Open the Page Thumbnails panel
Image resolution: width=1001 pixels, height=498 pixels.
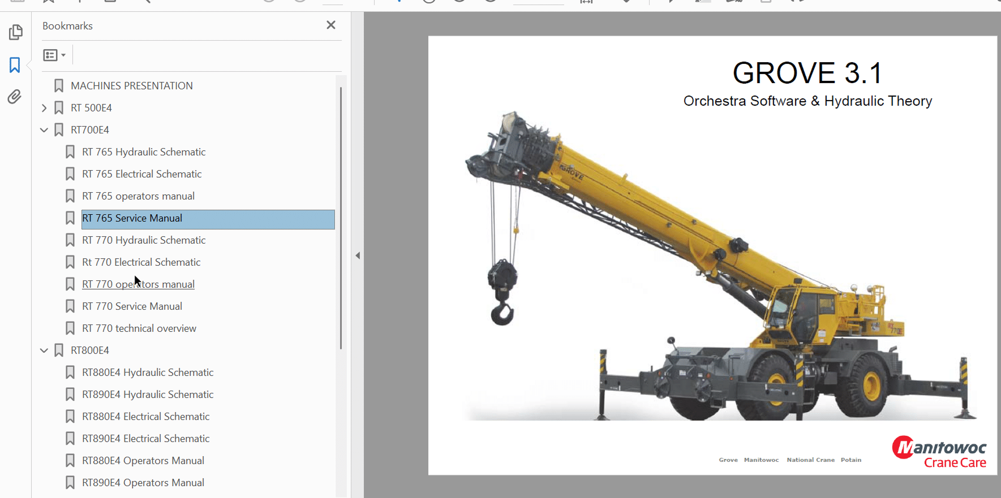point(15,32)
